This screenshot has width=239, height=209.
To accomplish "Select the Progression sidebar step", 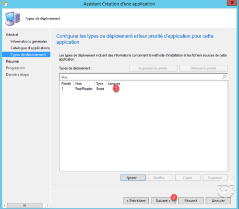I will tap(15, 68).
